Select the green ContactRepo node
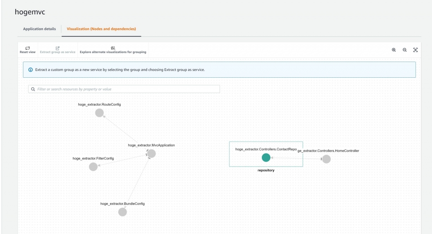The height and width of the screenshot is (234, 432). [x=266, y=158]
